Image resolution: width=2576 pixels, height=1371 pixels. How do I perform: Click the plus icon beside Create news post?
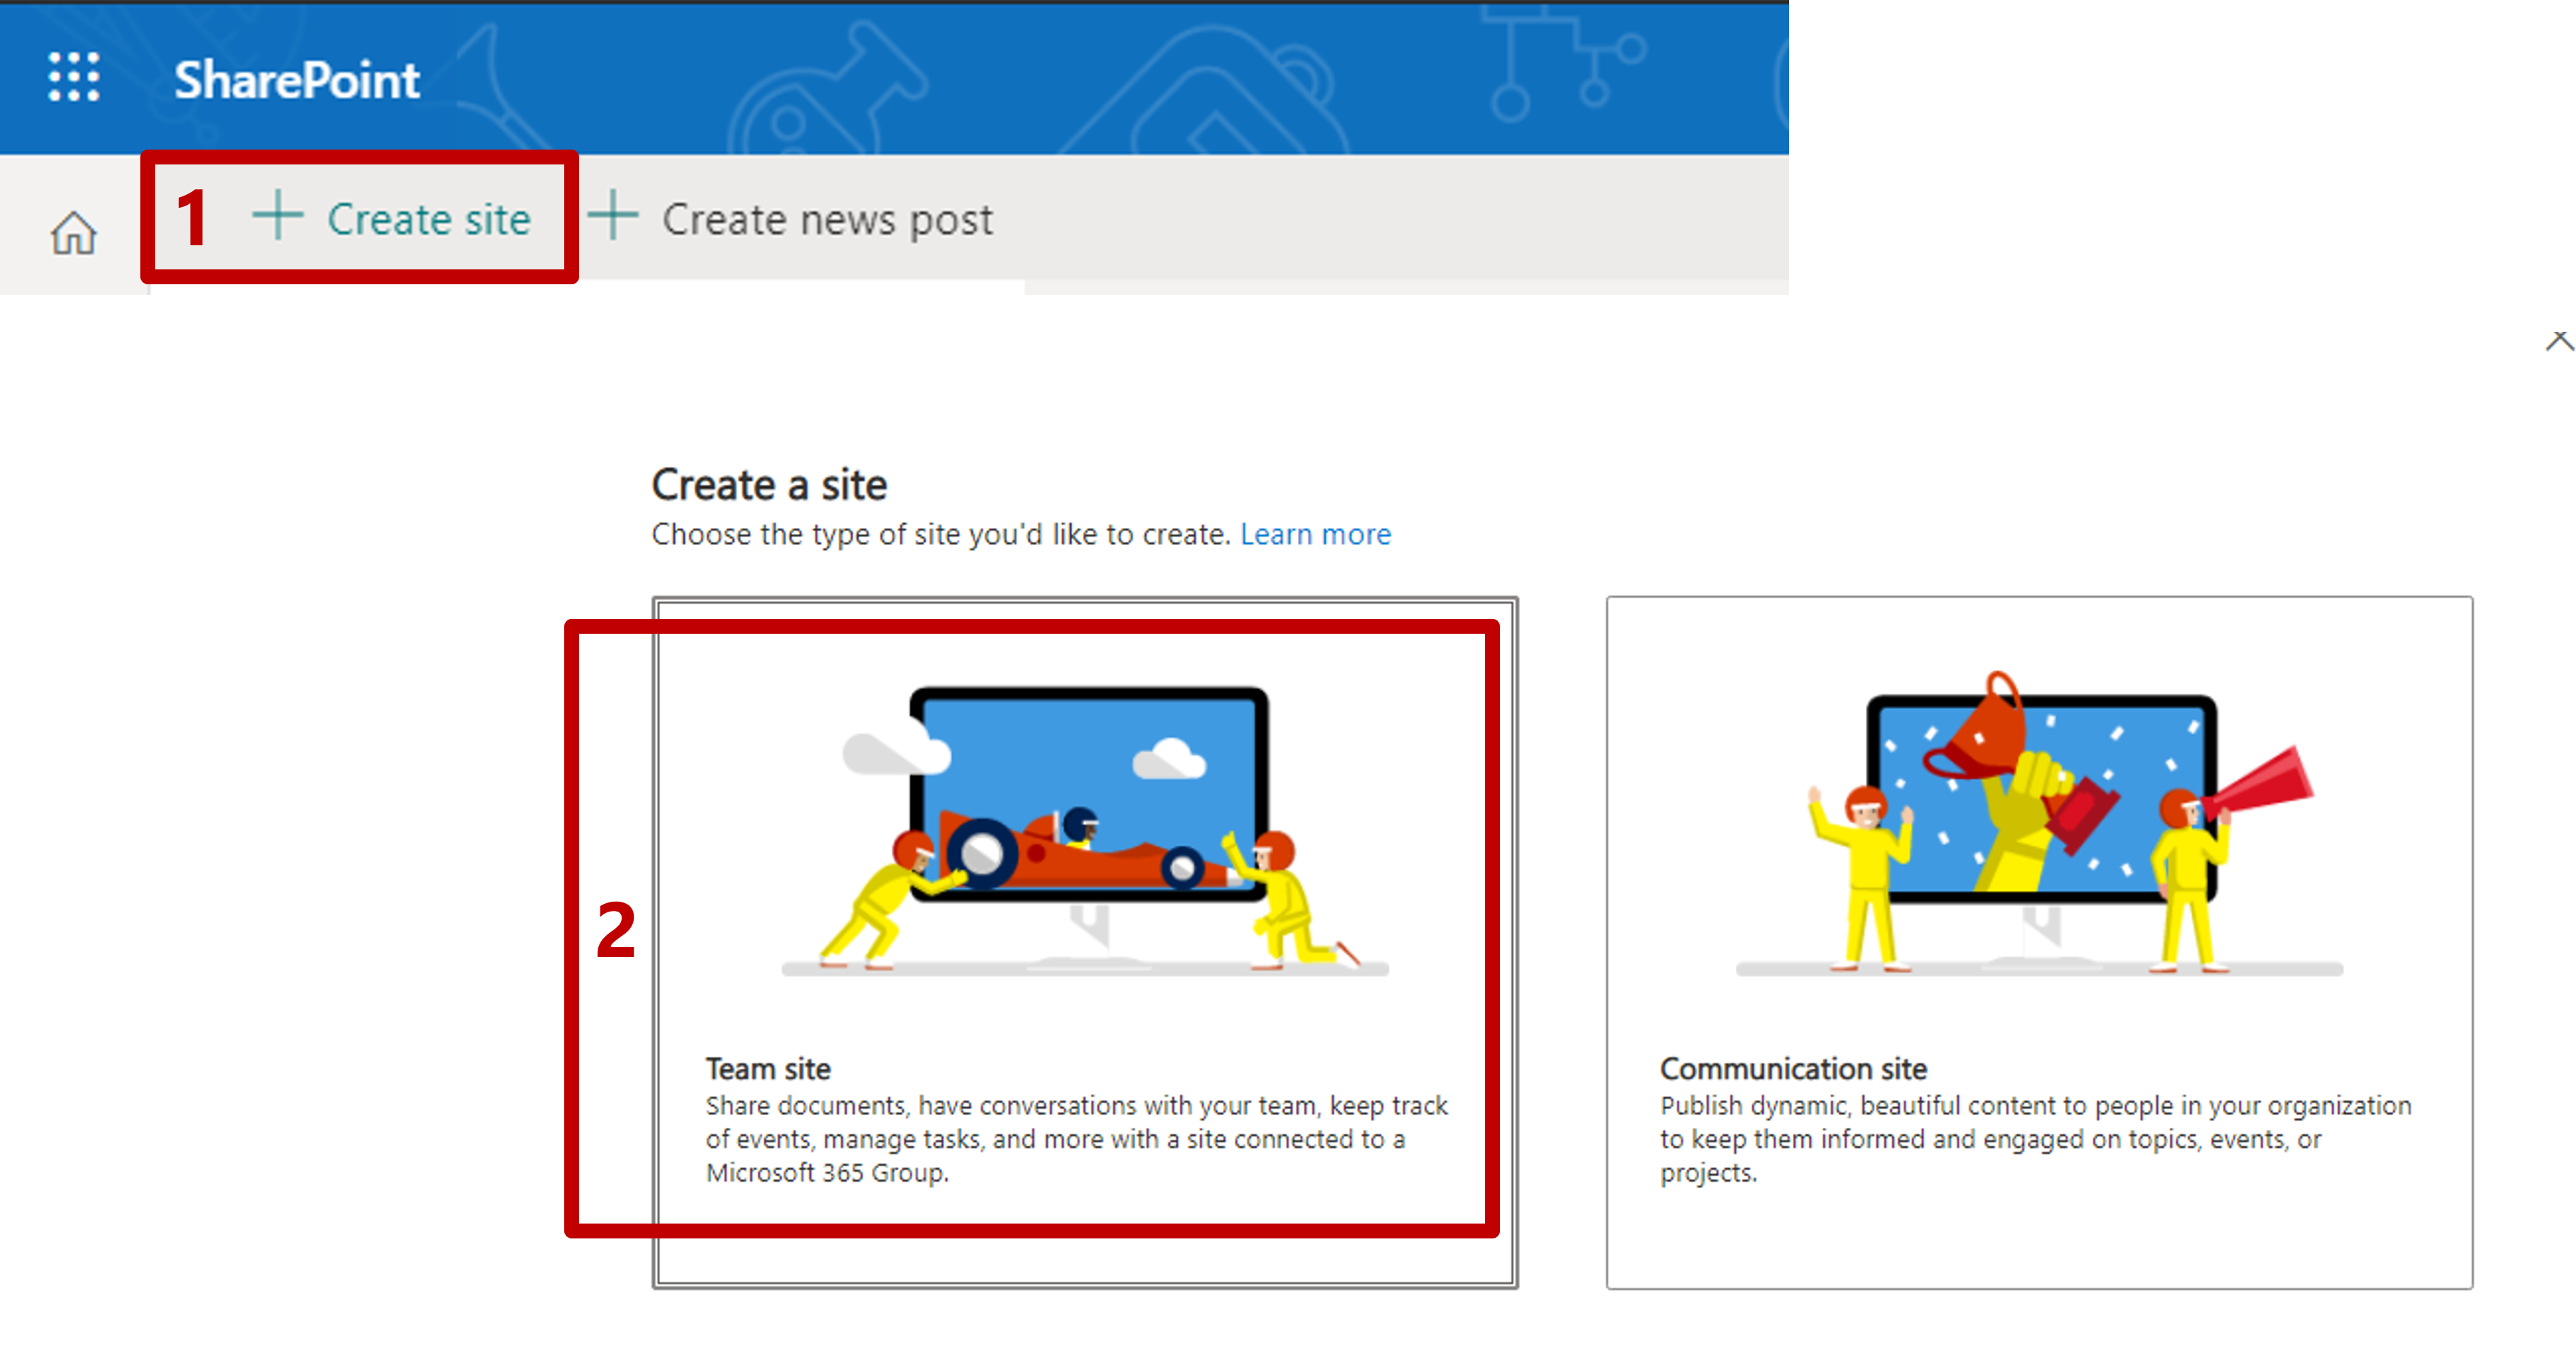(x=612, y=216)
